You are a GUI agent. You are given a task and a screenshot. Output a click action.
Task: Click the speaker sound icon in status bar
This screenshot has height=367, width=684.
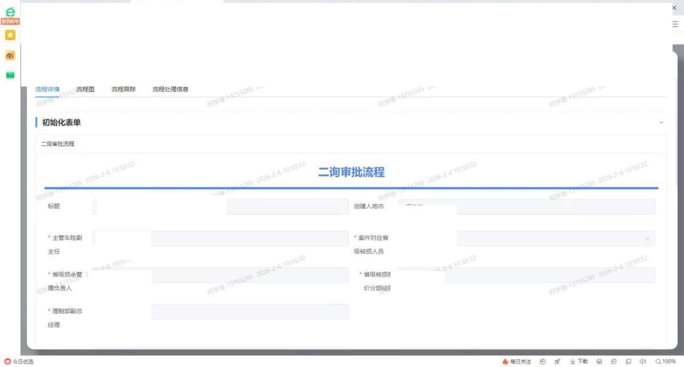pos(643,361)
